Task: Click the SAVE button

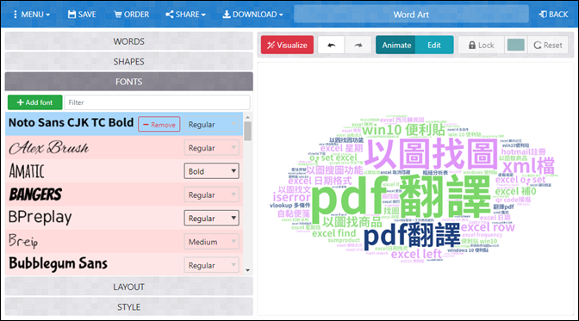Action: pyautogui.click(x=82, y=15)
